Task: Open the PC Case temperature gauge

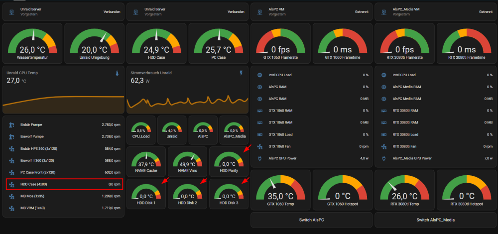Action: click(219, 43)
